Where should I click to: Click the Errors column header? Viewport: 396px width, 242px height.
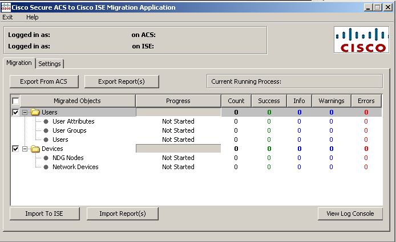pos(366,101)
